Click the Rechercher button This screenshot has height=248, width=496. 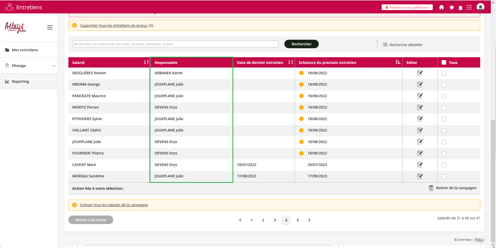pyautogui.click(x=301, y=44)
